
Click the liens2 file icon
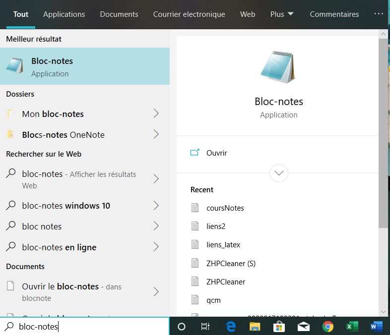click(195, 226)
